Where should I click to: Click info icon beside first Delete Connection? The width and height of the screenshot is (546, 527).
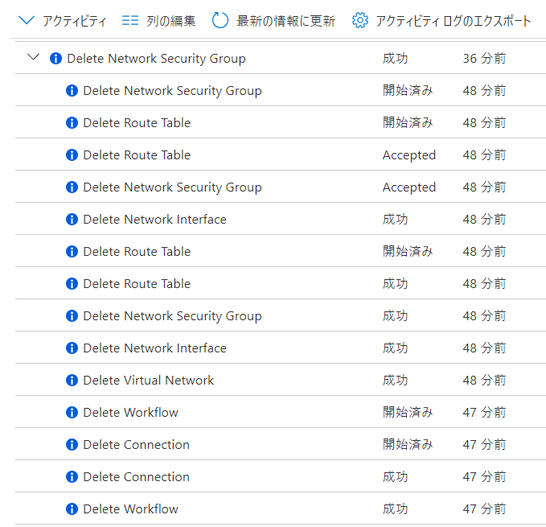pyautogui.click(x=72, y=445)
